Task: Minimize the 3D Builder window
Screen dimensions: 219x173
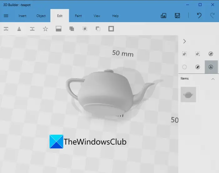Action: 188,5
